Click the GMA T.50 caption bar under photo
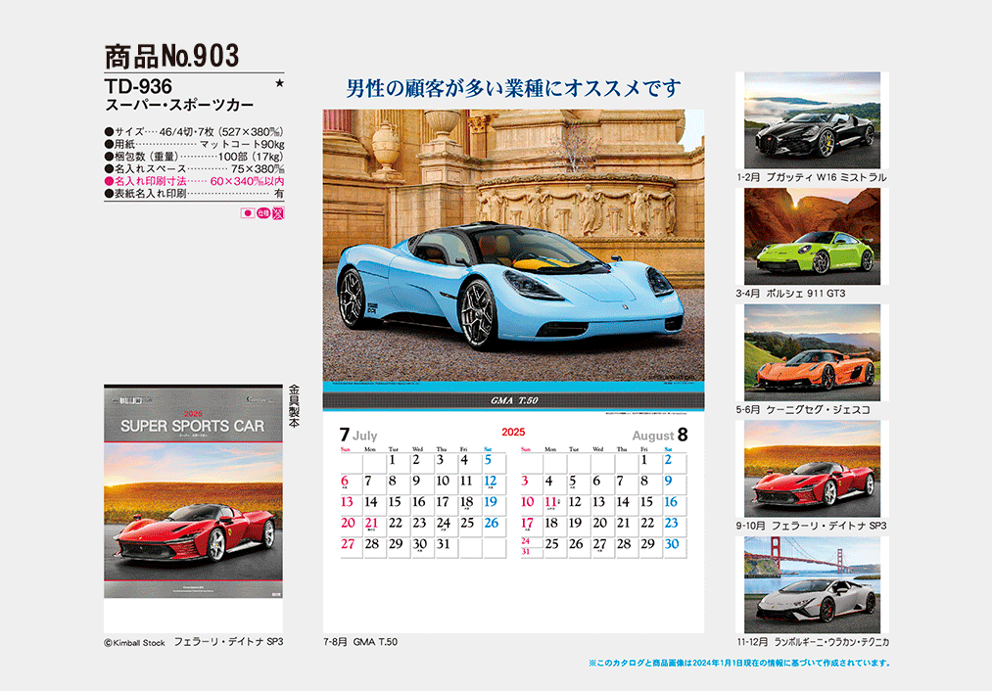Screen dimensions: 992x691 tap(513, 400)
